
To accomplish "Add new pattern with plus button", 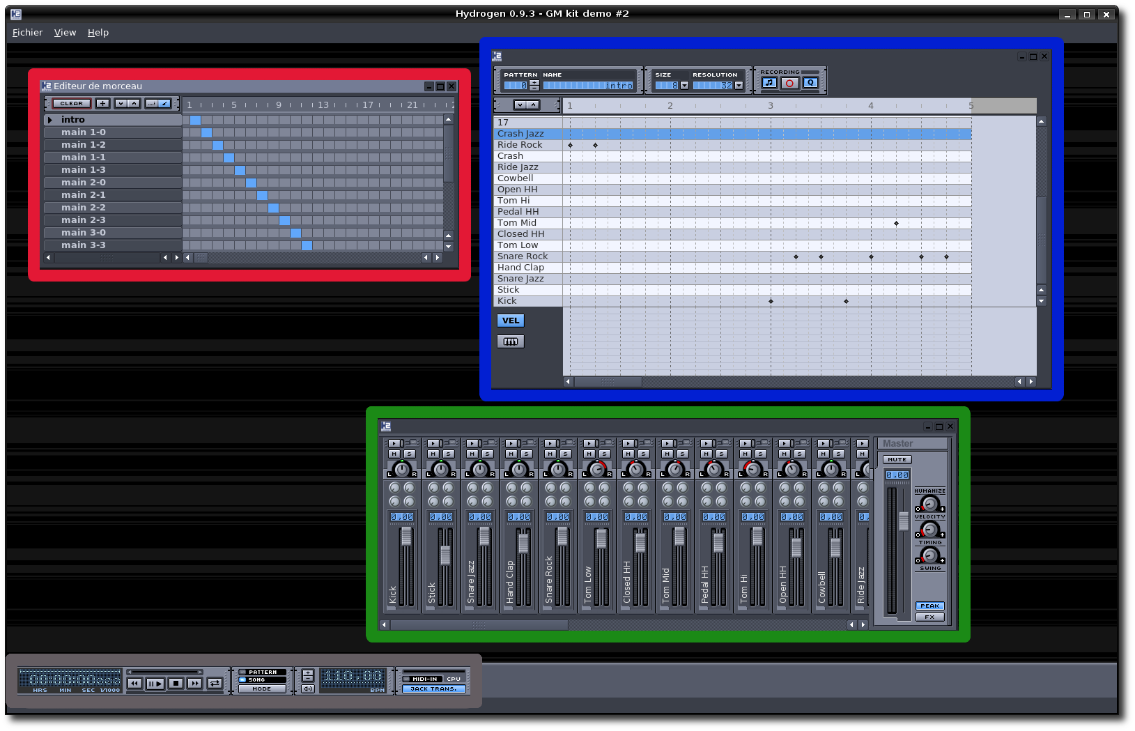I will [x=102, y=103].
